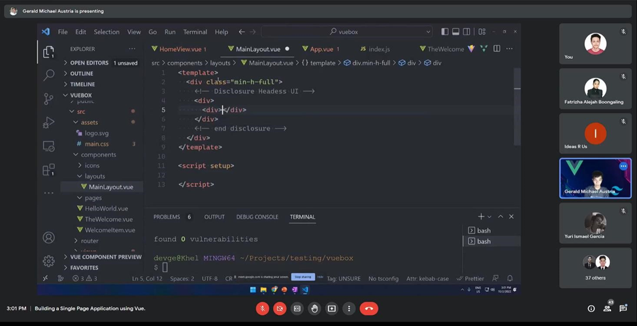Open Remote Explorer view in activity bar
Image resolution: width=637 pixels, height=326 pixels.
48,146
